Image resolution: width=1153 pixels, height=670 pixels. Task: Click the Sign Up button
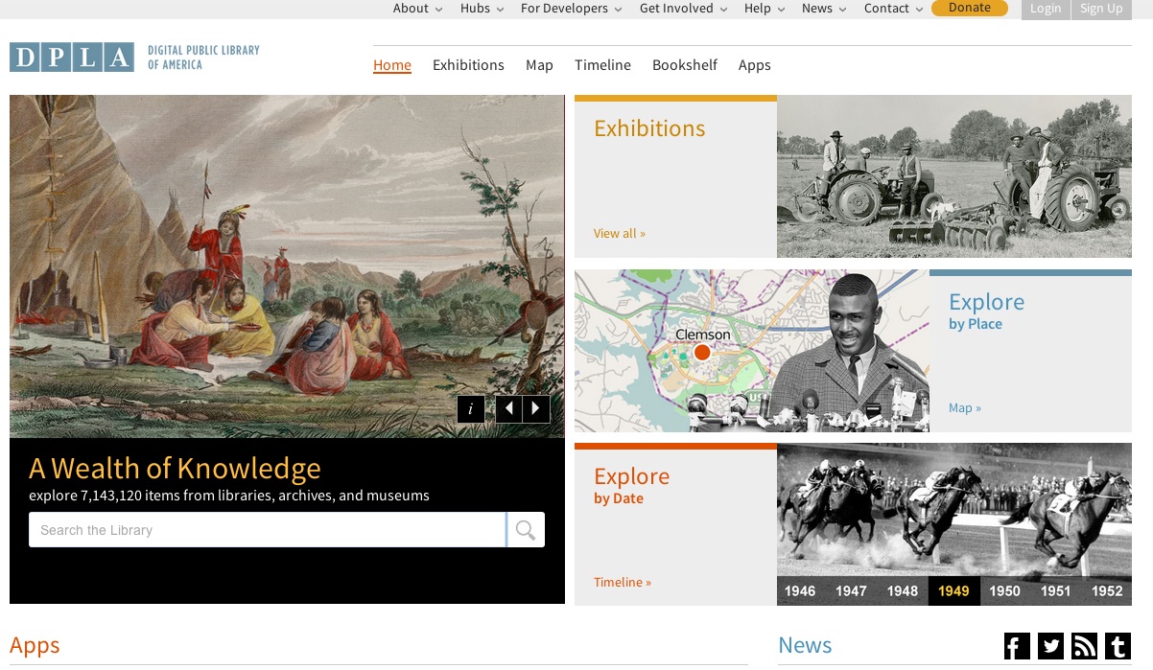click(1101, 9)
